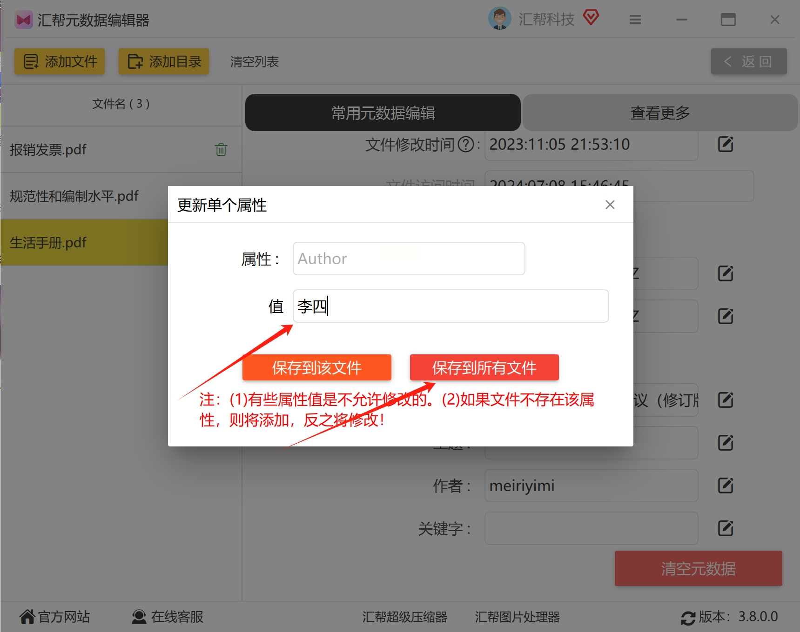Focus the 值 input field
Screen dimensions: 800x632
(x=451, y=306)
